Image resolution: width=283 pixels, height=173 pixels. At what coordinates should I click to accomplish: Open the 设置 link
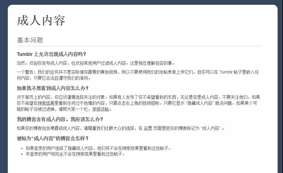click(148, 128)
